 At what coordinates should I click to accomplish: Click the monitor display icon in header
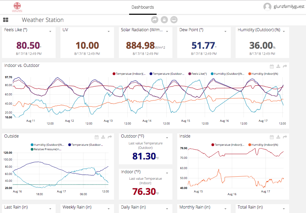174,20
